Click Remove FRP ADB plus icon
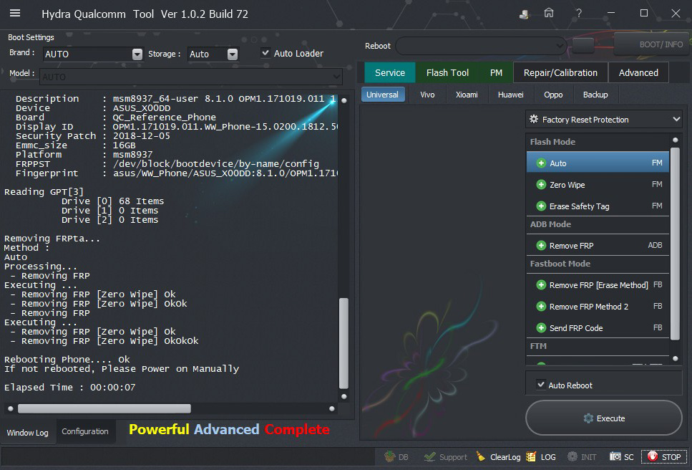This screenshot has width=692, height=470. point(541,245)
